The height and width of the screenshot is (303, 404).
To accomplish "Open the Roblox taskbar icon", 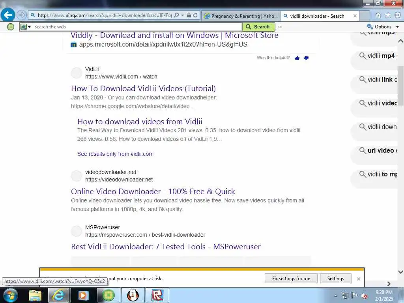I will coord(157,295).
